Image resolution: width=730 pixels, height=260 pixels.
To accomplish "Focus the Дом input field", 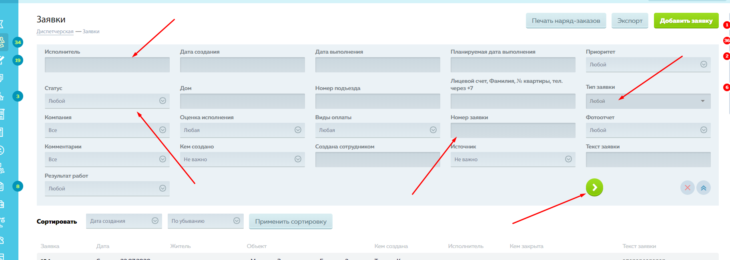I will pos(242,101).
